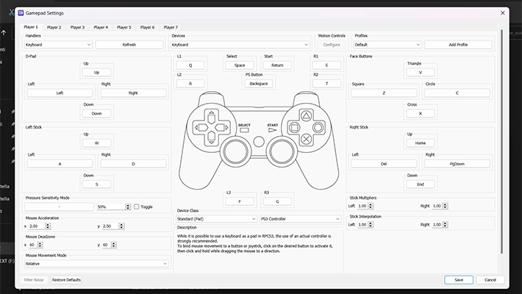Click the Configure motion controls button
522x294 pixels.
[332, 45]
